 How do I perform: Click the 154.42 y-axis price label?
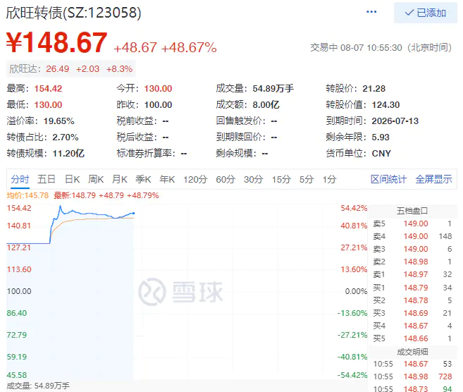[x=19, y=208]
